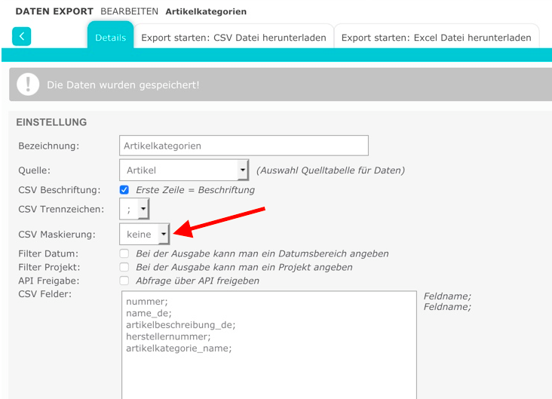Click the DATEN EXPORT header title
The width and height of the screenshot is (552, 399).
[x=54, y=12]
